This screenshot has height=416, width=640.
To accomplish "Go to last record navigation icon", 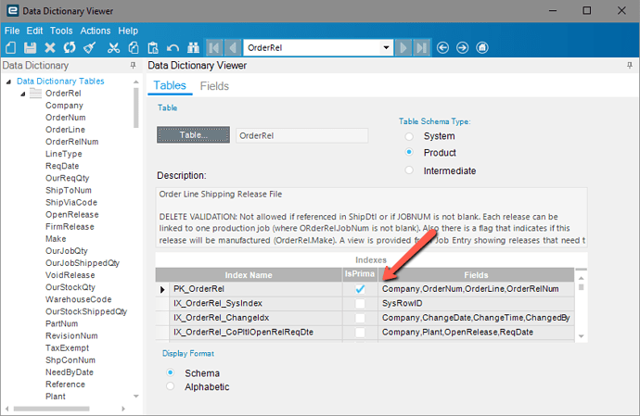I will click(422, 48).
